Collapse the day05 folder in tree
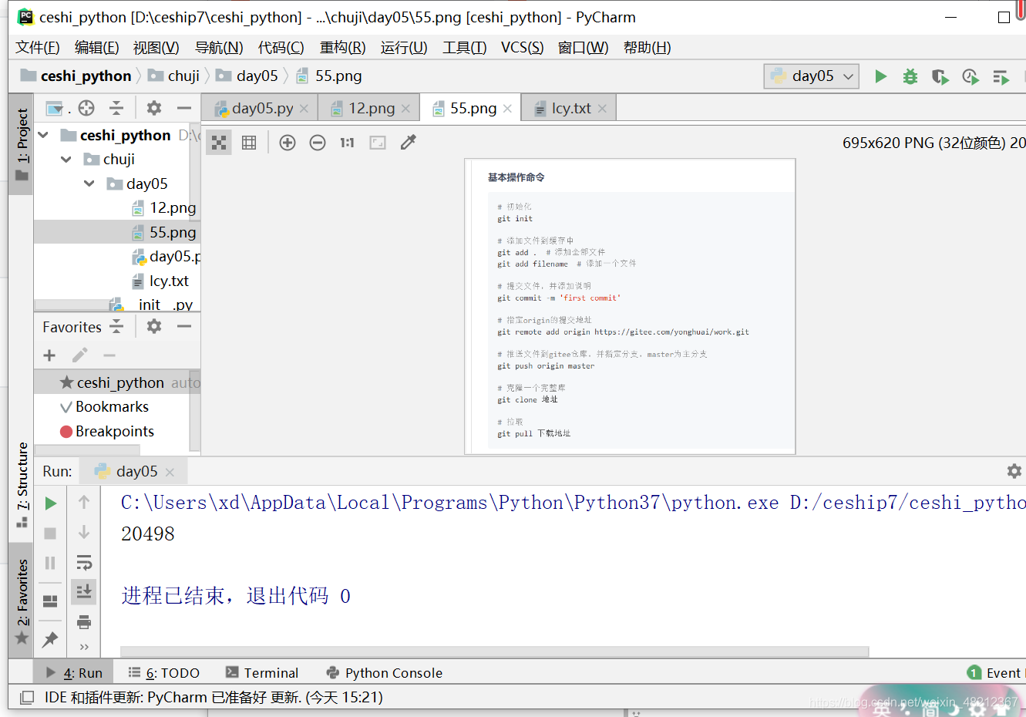This screenshot has height=717, width=1026. coord(90,183)
